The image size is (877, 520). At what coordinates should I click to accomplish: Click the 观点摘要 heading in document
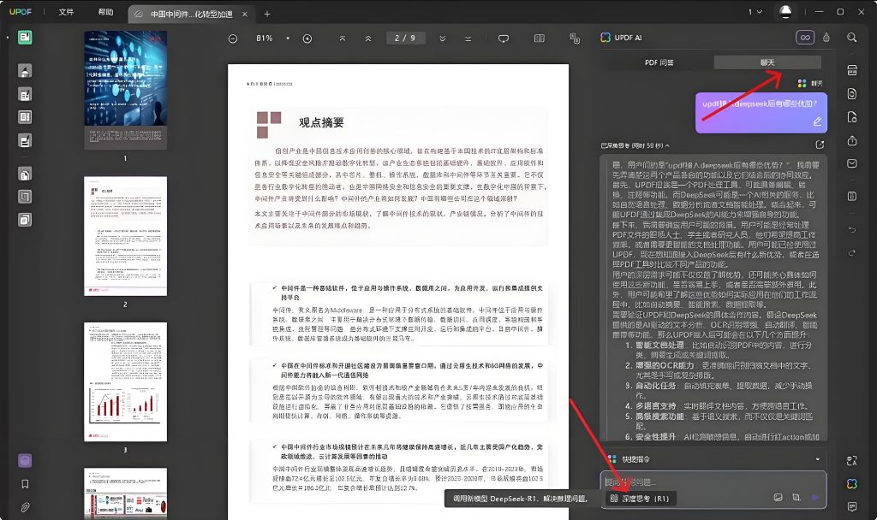point(321,123)
